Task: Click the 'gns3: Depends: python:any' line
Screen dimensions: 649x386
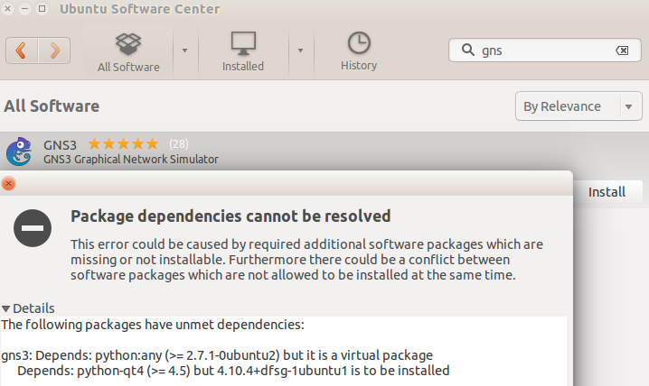Action: click(x=217, y=355)
